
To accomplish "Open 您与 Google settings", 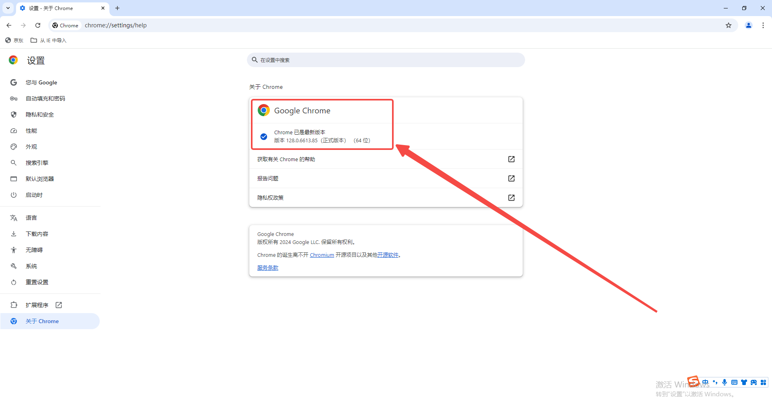I will pyautogui.click(x=50, y=82).
